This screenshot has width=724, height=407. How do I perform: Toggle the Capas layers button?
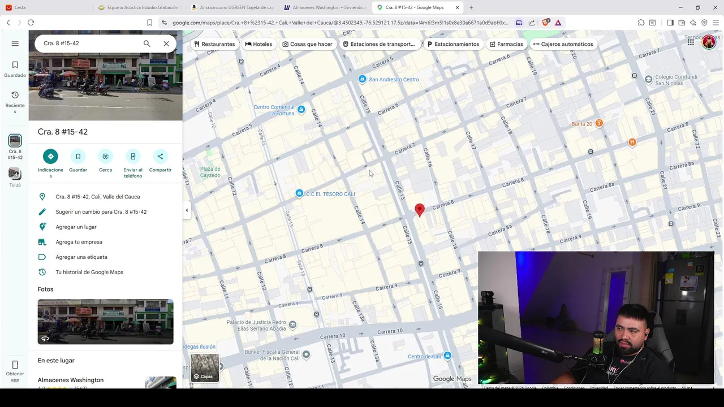pyautogui.click(x=205, y=367)
